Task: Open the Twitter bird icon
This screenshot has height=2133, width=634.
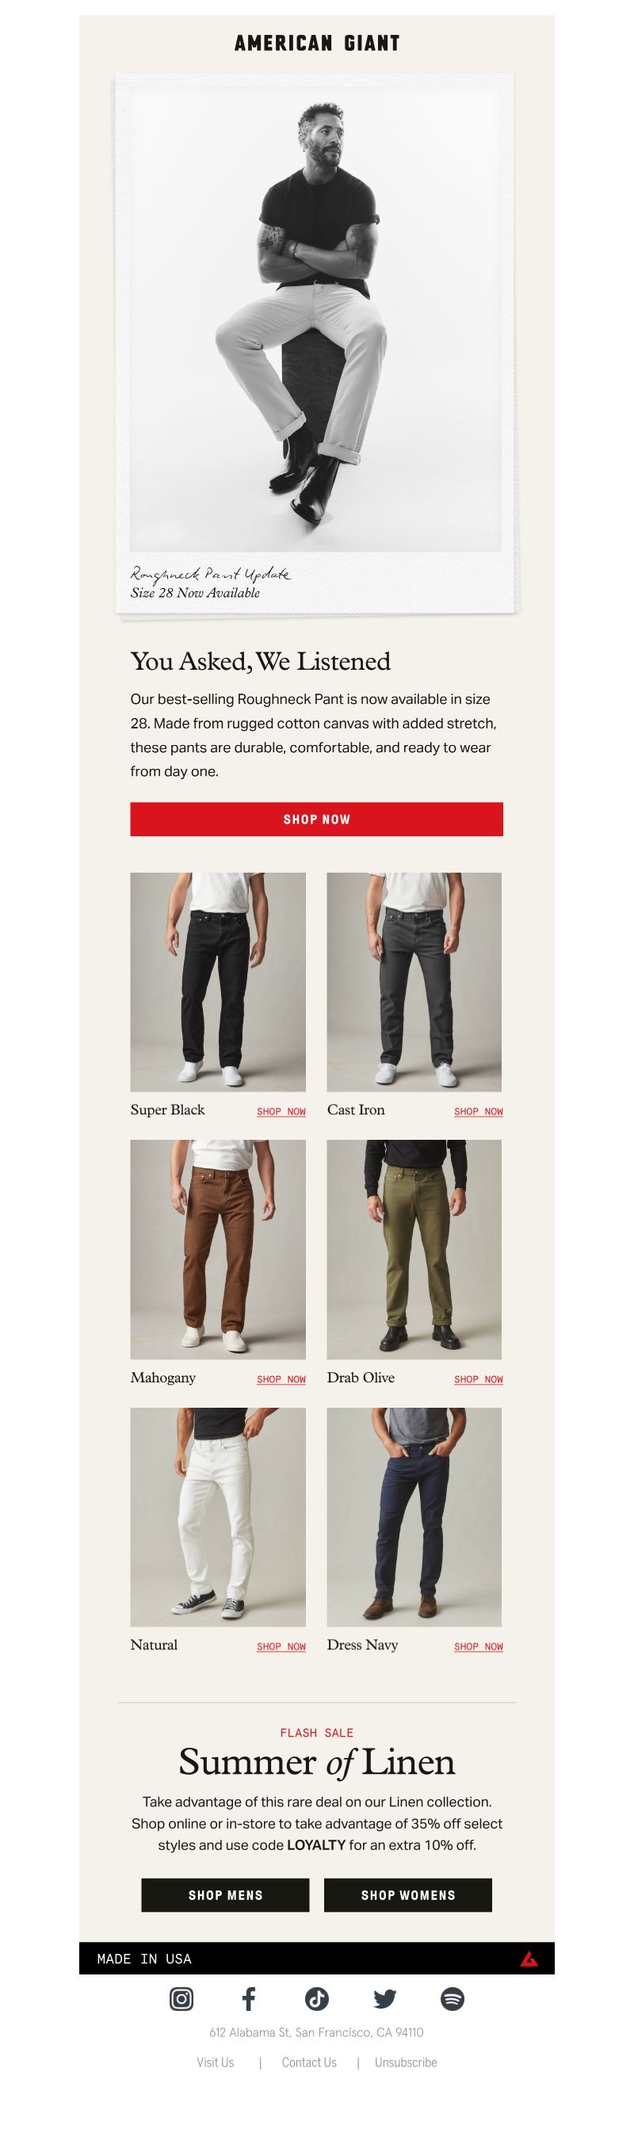Action: click(385, 1999)
